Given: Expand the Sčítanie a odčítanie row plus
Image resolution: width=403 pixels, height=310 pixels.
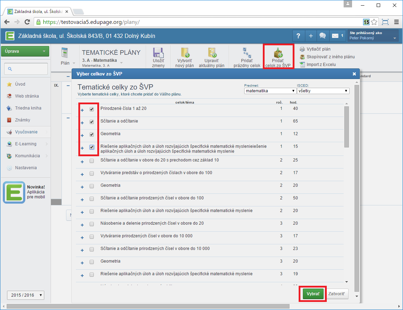Looking at the screenshot, I should pos(82,123).
